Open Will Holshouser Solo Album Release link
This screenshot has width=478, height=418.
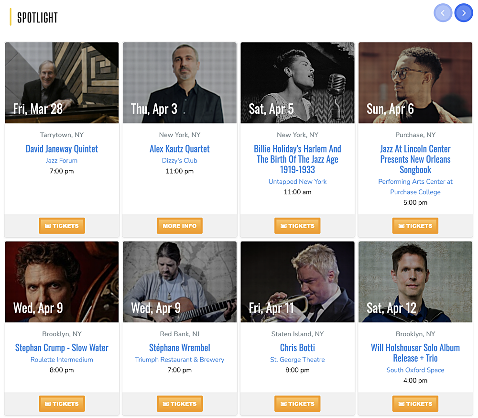(x=415, y=353)
